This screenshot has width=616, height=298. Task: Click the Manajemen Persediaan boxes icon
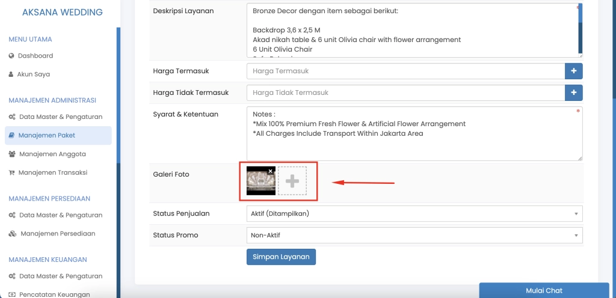coord(13,234)
